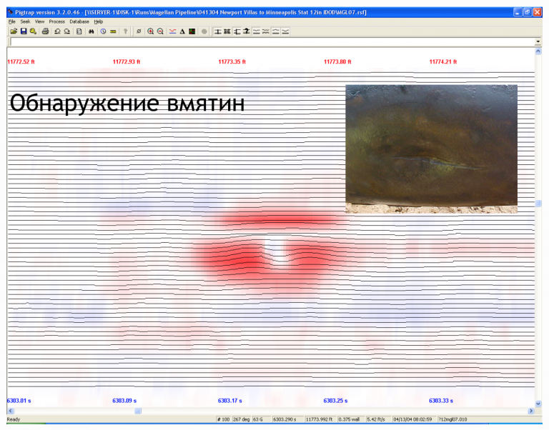Screen dimensions: 549x430
Task: Click the yellow ruler bar icon
Action: point(113,31)
